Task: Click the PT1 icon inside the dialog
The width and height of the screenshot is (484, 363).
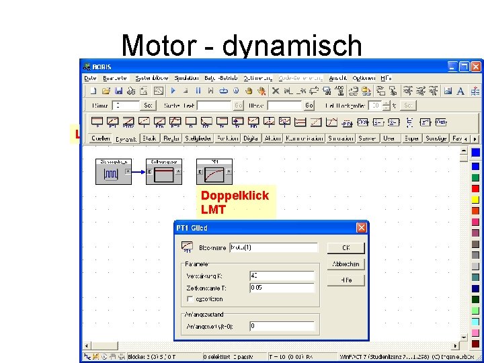Action: (187, 247)
